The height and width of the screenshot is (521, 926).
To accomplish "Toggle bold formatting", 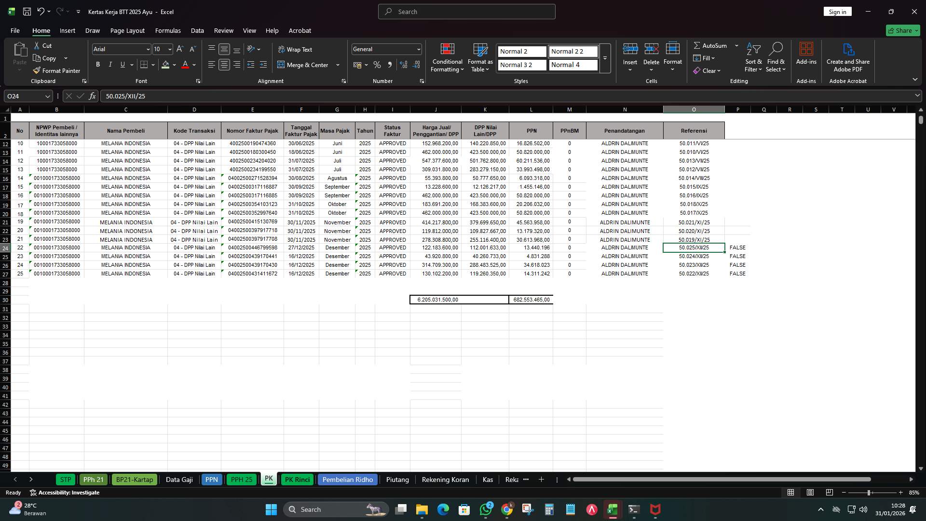I will tap(98, 64).
